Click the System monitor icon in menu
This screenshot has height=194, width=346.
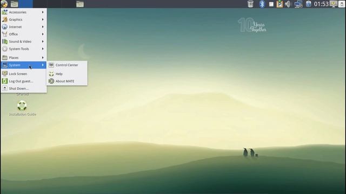tap(5, 65)
